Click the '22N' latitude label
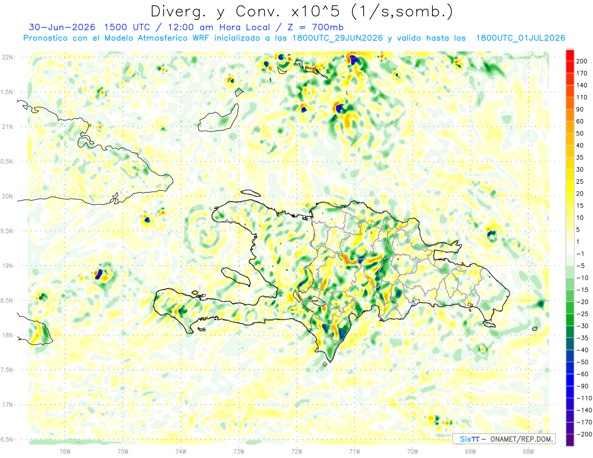This screenshot has height=458, width=593. click(8, 57)
